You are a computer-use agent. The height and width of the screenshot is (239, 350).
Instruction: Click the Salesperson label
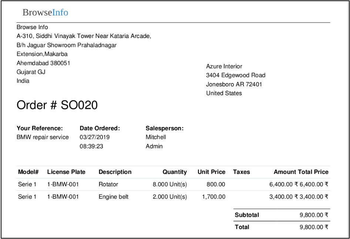(x=164, y=128)
